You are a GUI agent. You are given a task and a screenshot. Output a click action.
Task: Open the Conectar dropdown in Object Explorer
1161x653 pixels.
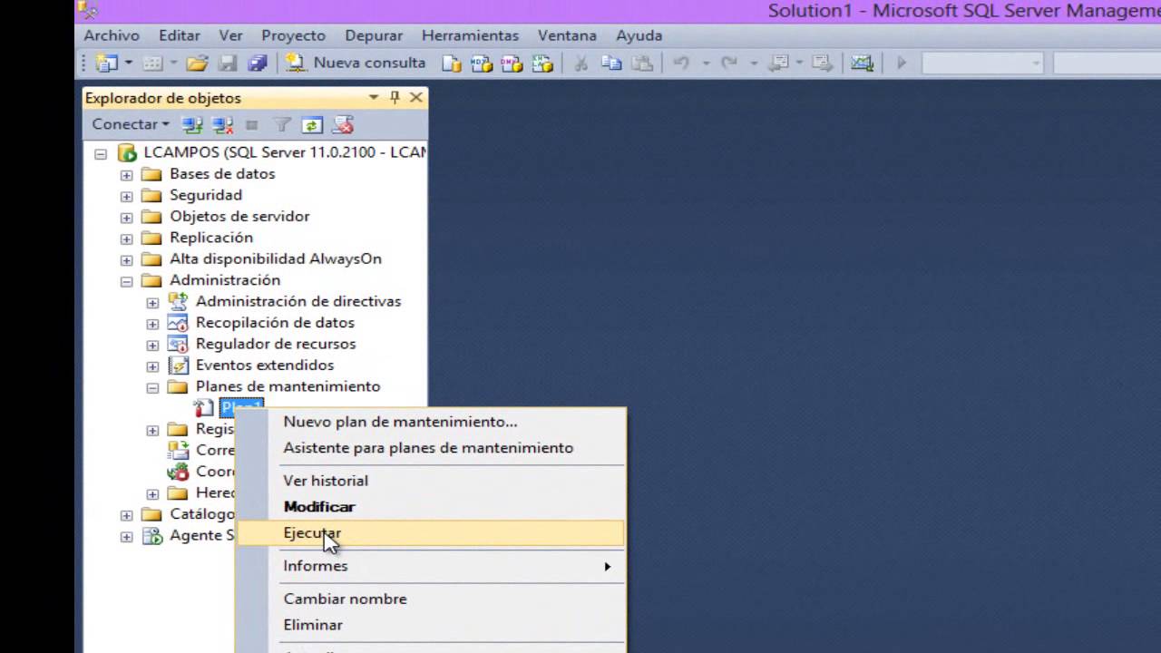click(131, 124)
